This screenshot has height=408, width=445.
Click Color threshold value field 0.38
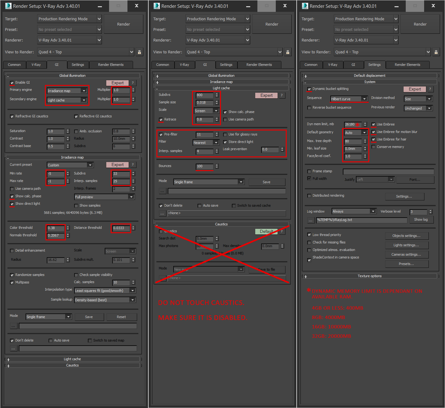56,228
